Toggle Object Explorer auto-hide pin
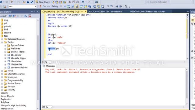The width and height of the screenshot is (195, 110). coord(35,12)
